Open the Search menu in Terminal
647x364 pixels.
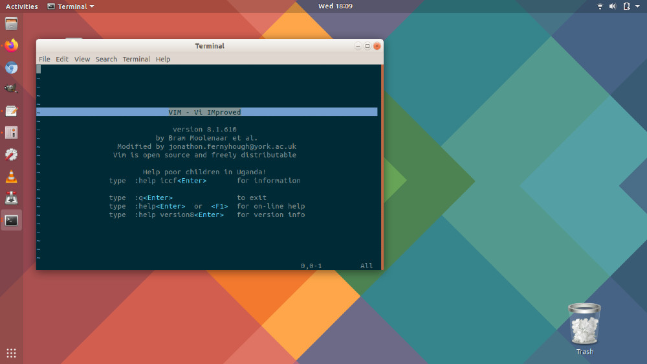[106, 59]
